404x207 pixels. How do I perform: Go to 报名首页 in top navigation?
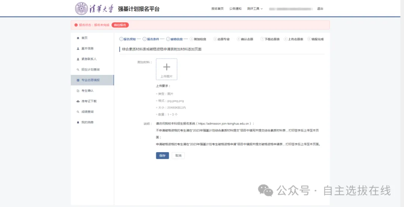click(217, 9)
